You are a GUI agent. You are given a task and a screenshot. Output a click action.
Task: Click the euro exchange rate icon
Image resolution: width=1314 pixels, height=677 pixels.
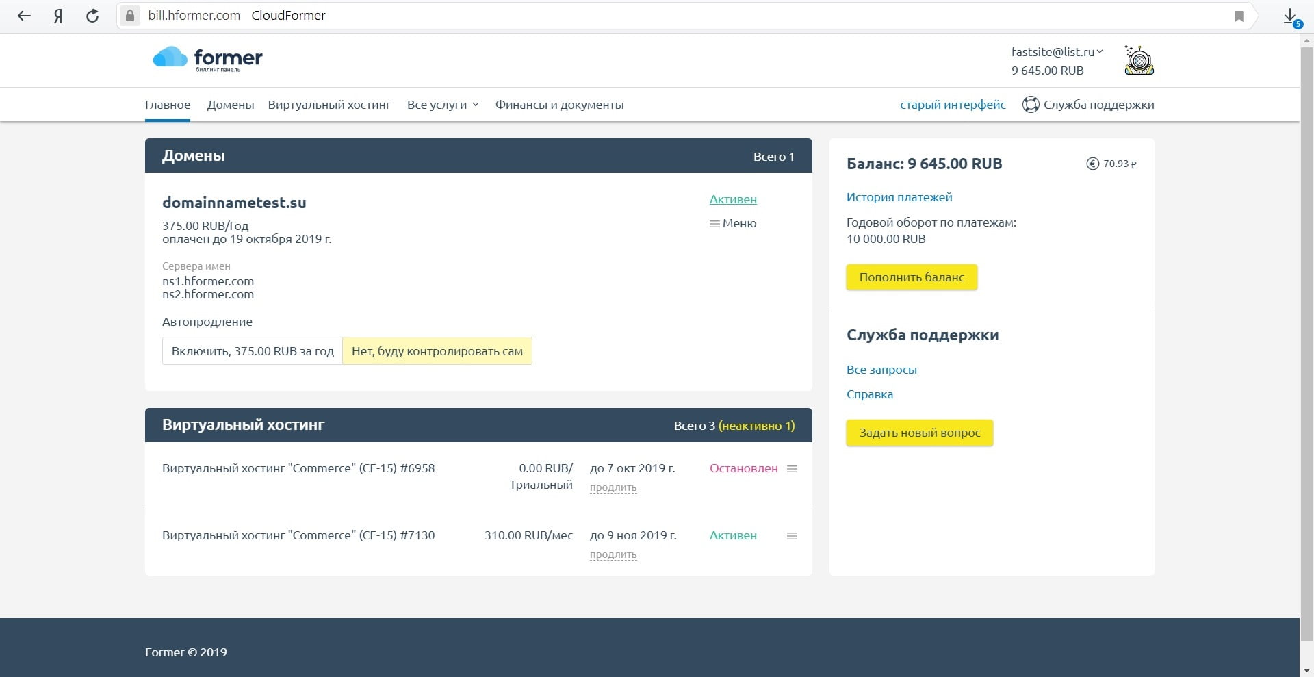(1092, 164)
